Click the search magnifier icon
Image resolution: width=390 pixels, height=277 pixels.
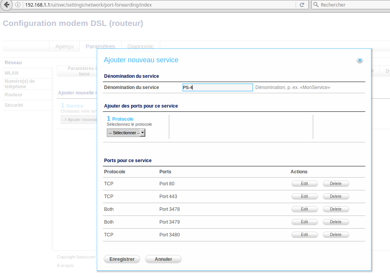[x=316, y=5]
